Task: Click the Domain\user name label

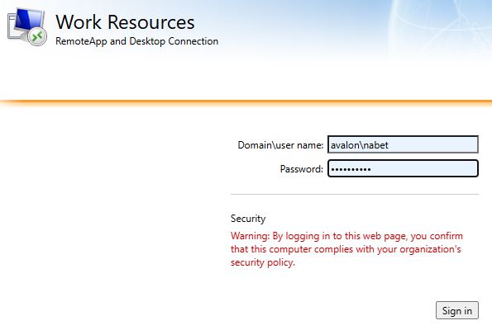Action: (x=280, y=145)
